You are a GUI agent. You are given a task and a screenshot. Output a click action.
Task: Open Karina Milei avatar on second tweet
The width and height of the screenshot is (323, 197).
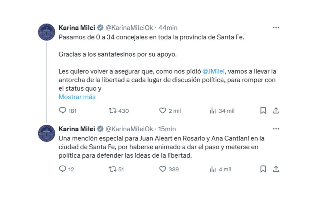47,133
